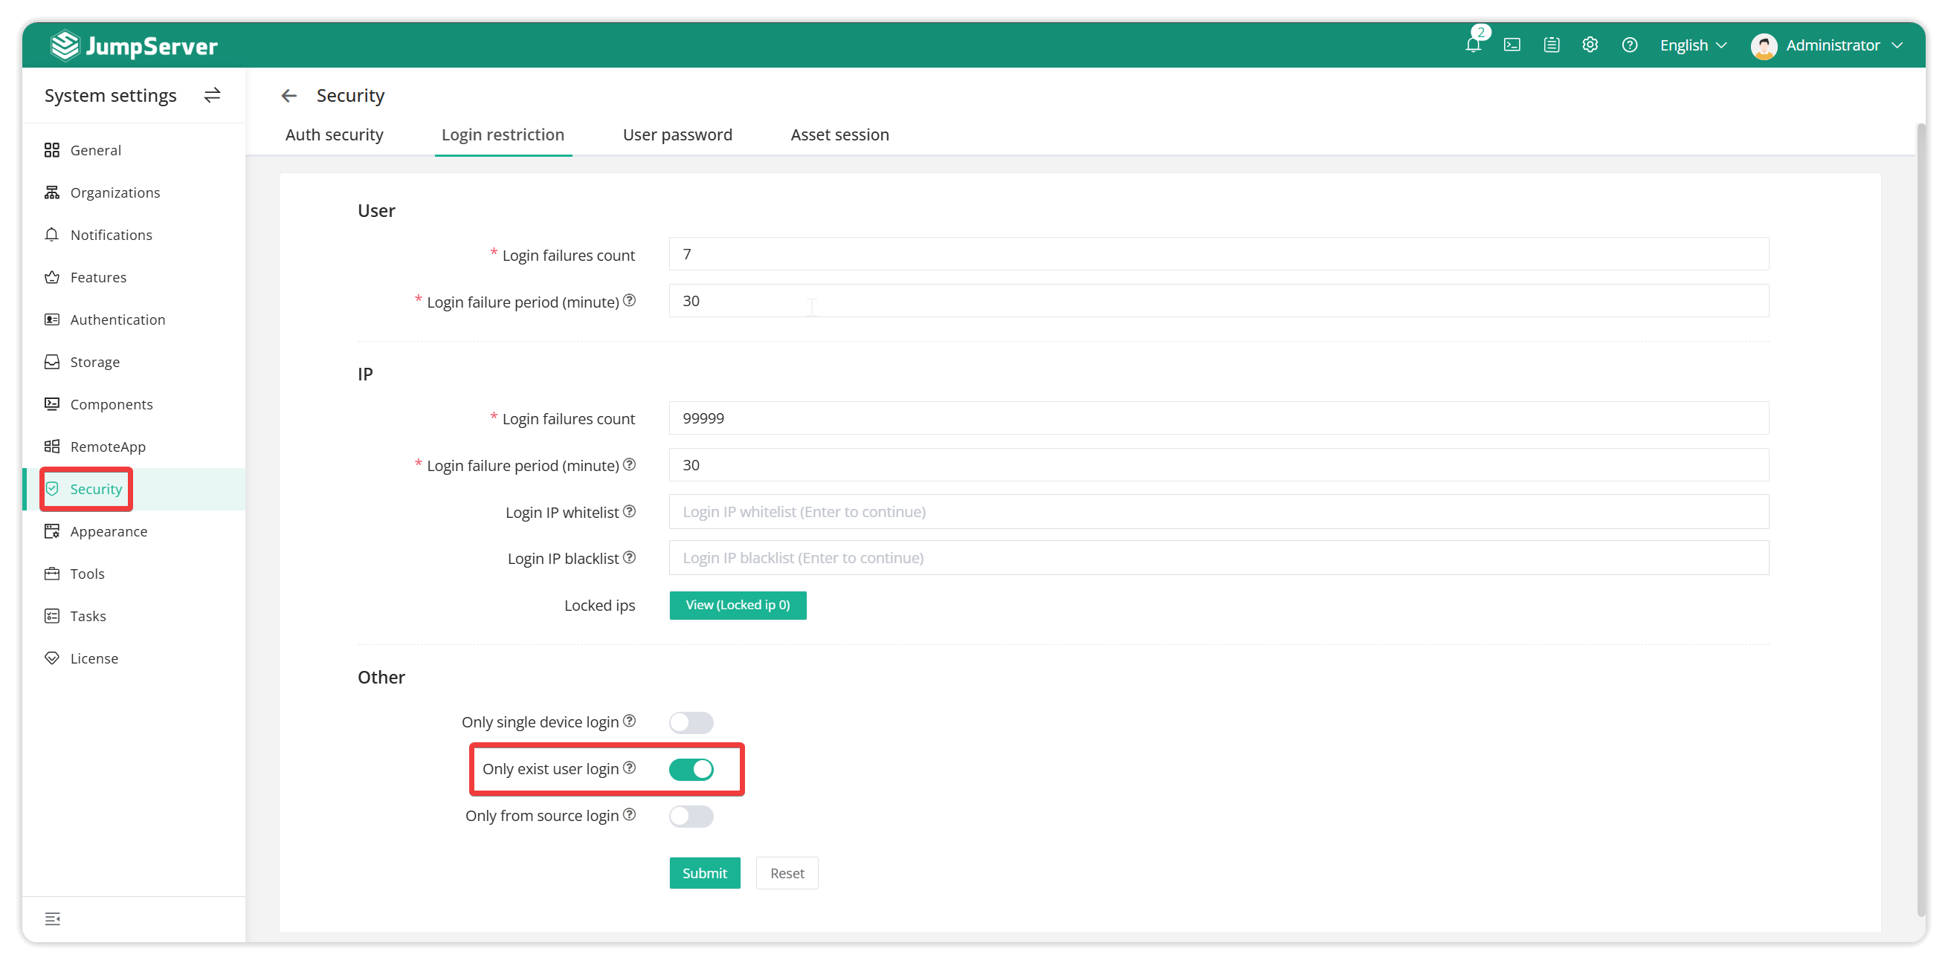Click User Login failures count field

pyautogui.click(x=1219, y=254)
